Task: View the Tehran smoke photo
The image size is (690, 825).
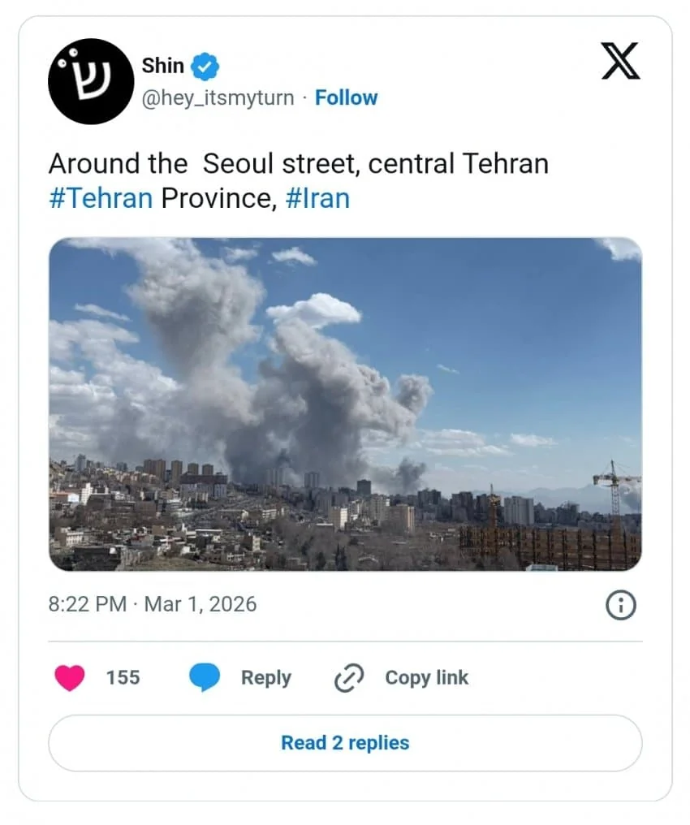Action: [x=345, y=404]
